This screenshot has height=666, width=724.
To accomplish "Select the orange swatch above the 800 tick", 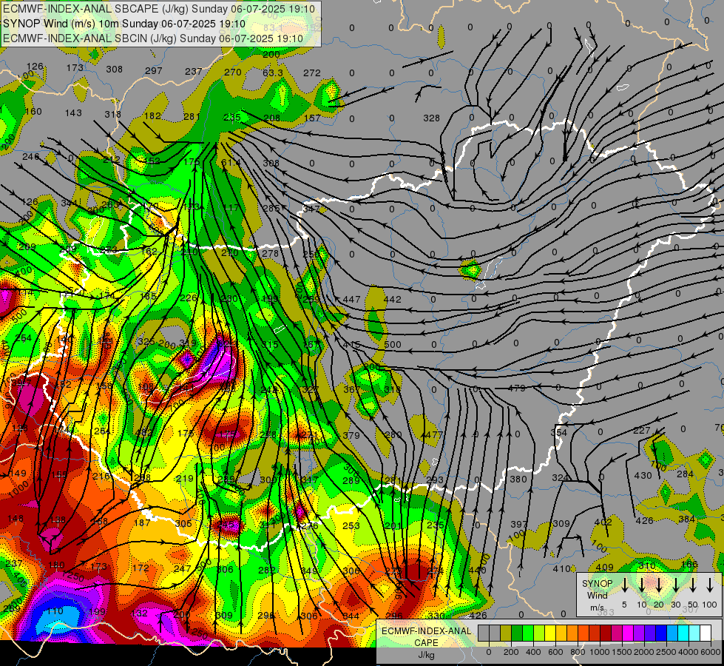I will [x=572, y=633].
